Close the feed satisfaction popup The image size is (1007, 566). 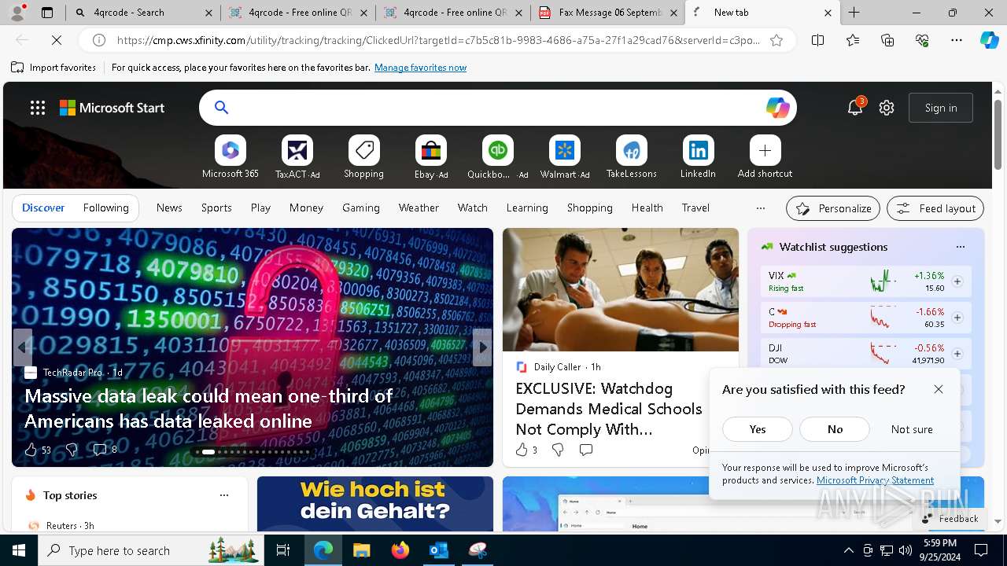[x=939, y=389]
